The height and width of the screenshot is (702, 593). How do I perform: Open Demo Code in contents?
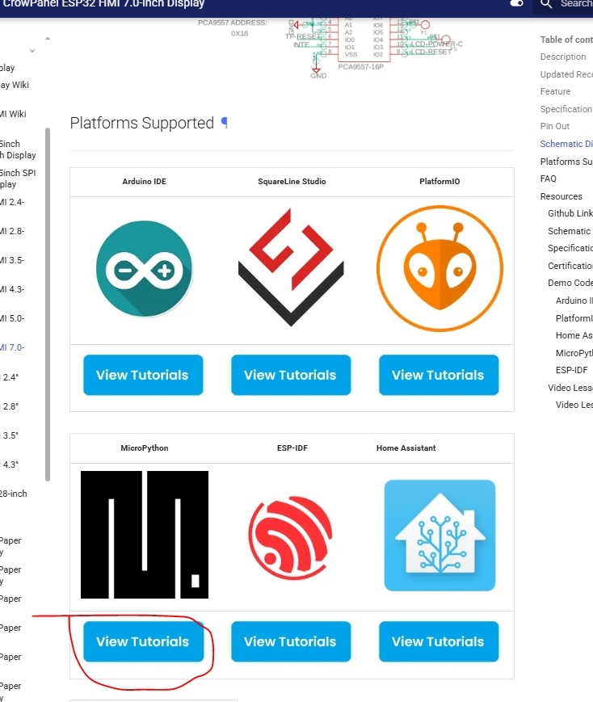(x=570, y=283)
